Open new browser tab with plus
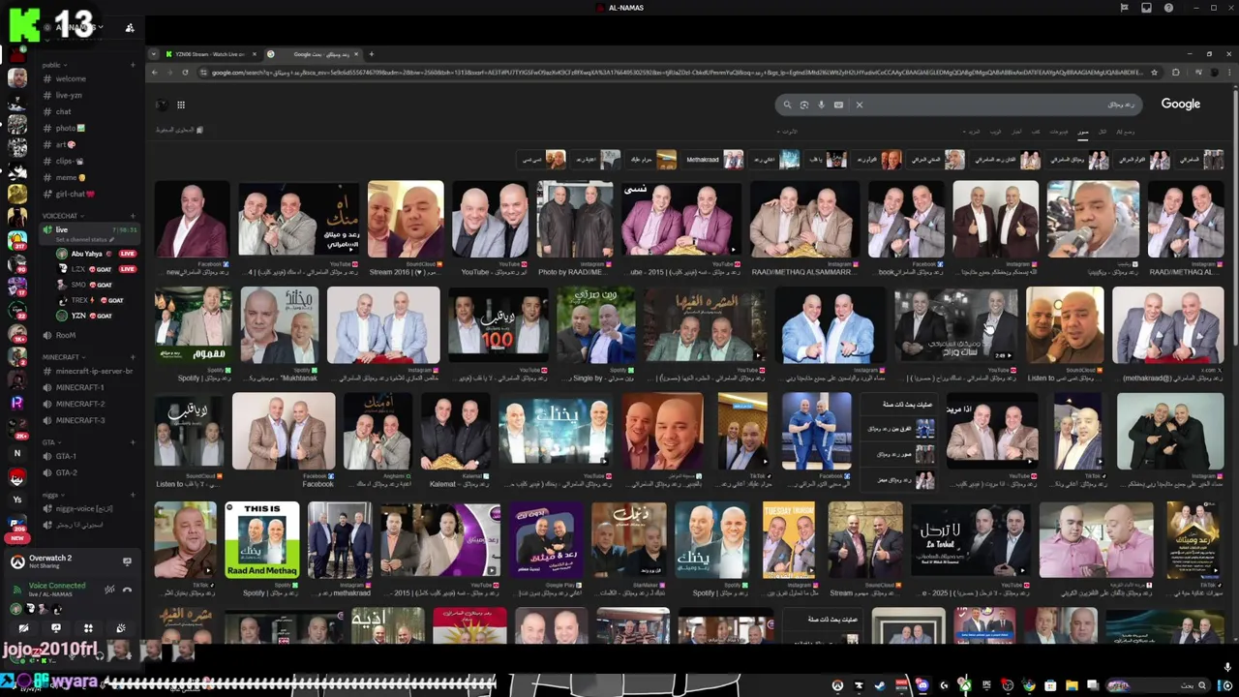Viewport: 1239px width, 697px height. click(371, 54)
